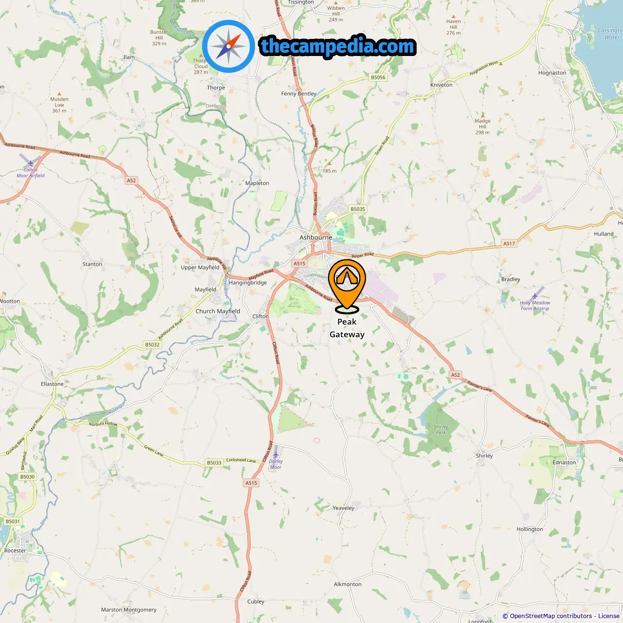
Task: Click the A517 road shield
Action: [509, 243]
